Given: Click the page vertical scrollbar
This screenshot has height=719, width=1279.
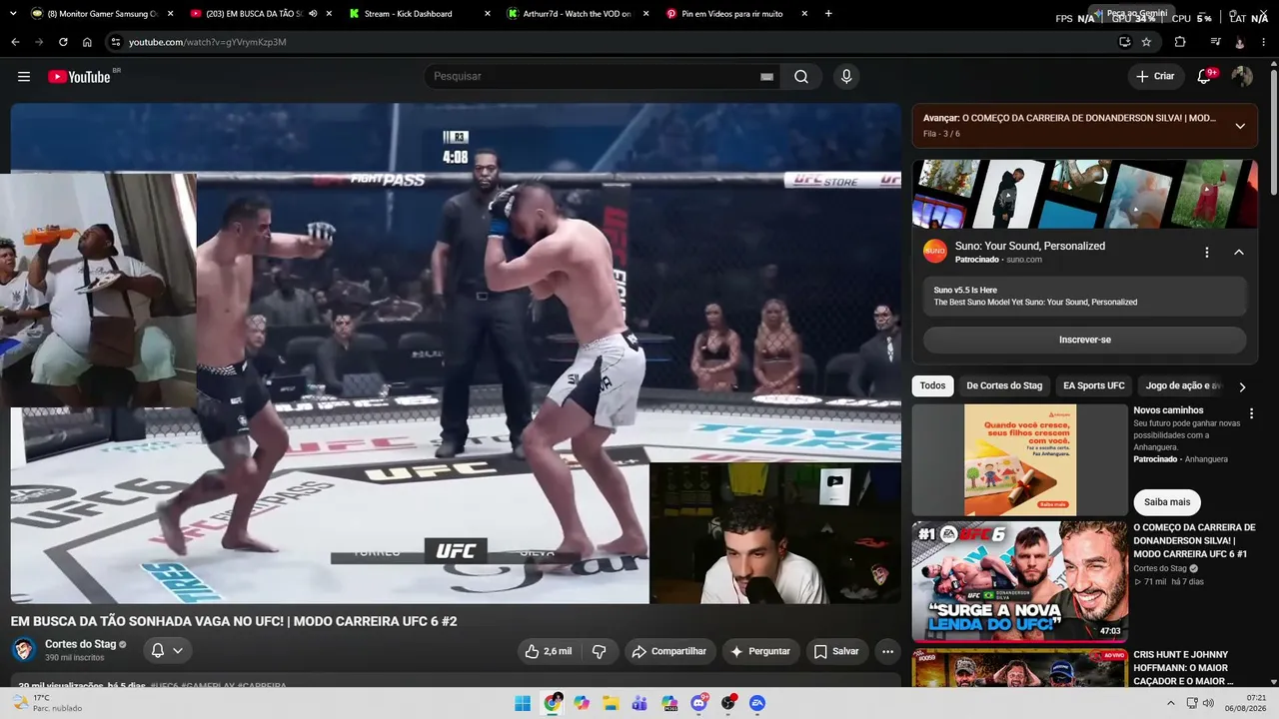Looking at the screenshot, I should coord(1273,130).
